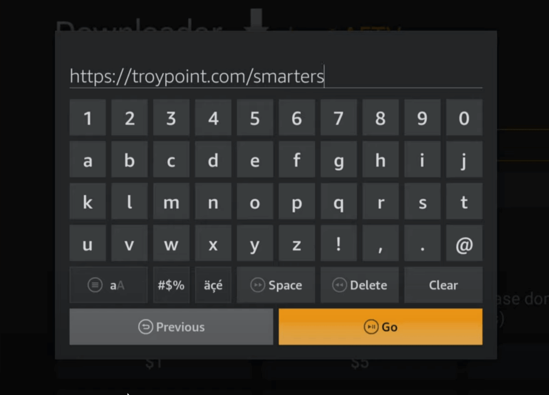Toggle the aA uppercase/lowercase key
Screen dimensions: 549x395
click(x=108, y=285)
